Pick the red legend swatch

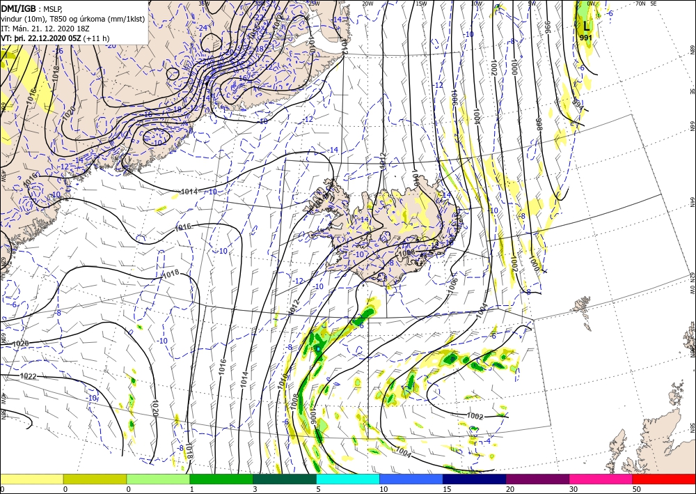pyautogui.click(x=664, y=479)
